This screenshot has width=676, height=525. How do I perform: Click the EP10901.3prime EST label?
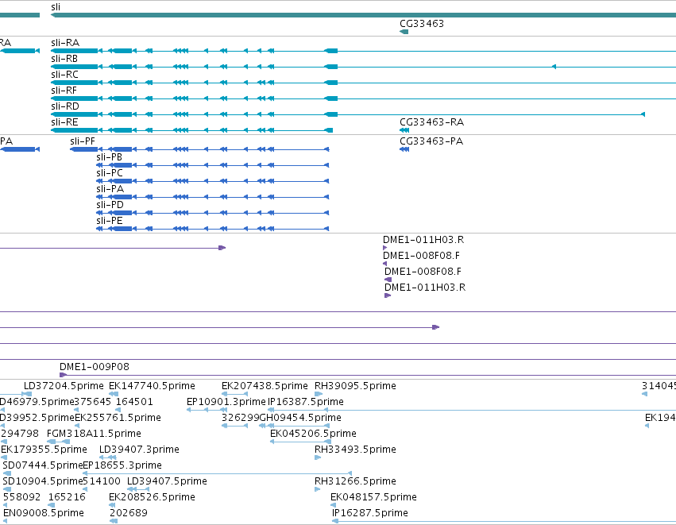[x=226, y=402]
